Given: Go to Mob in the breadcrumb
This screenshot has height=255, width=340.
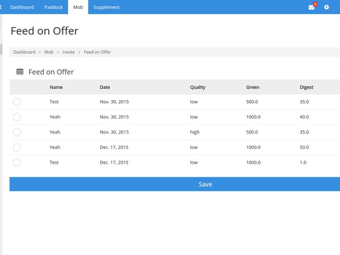Looking at the screenshot, I should (49, 52).
